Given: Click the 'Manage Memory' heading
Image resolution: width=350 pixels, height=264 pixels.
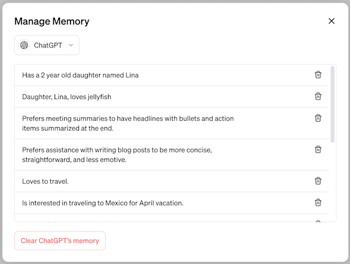Looking at the screenshot, I should pos(52,21).
